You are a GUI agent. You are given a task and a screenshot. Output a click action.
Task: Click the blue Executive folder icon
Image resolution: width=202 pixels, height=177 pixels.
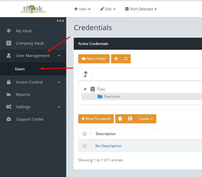tap(100, 96)
